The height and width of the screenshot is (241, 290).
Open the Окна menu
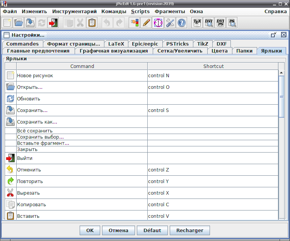(196, 12)
